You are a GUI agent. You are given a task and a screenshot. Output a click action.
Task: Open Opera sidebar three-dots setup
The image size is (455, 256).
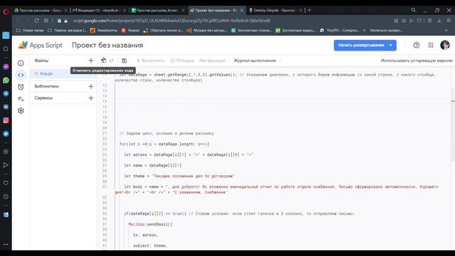click(x=6, y=245)
